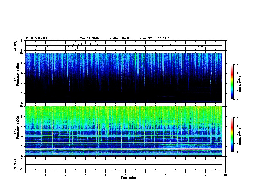The image size is (254, 196).
Task: Click time axis tick label "4"
Action: pyautogui.click(x=106, y=175)
